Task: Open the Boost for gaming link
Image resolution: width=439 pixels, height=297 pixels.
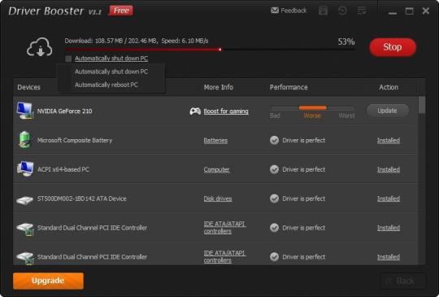Action: tap(226, 111)
